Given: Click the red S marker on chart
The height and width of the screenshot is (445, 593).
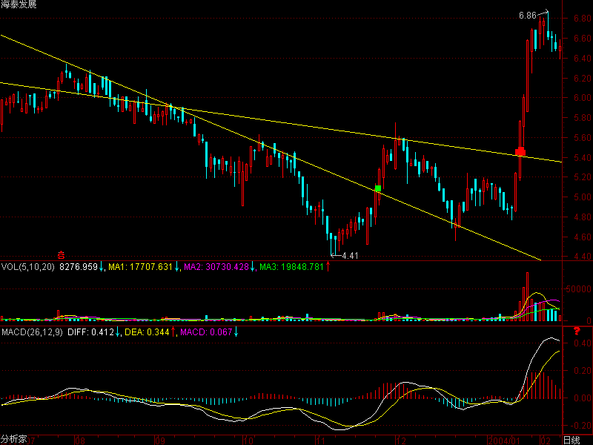Looking at the screenshot, I should 62,251.
